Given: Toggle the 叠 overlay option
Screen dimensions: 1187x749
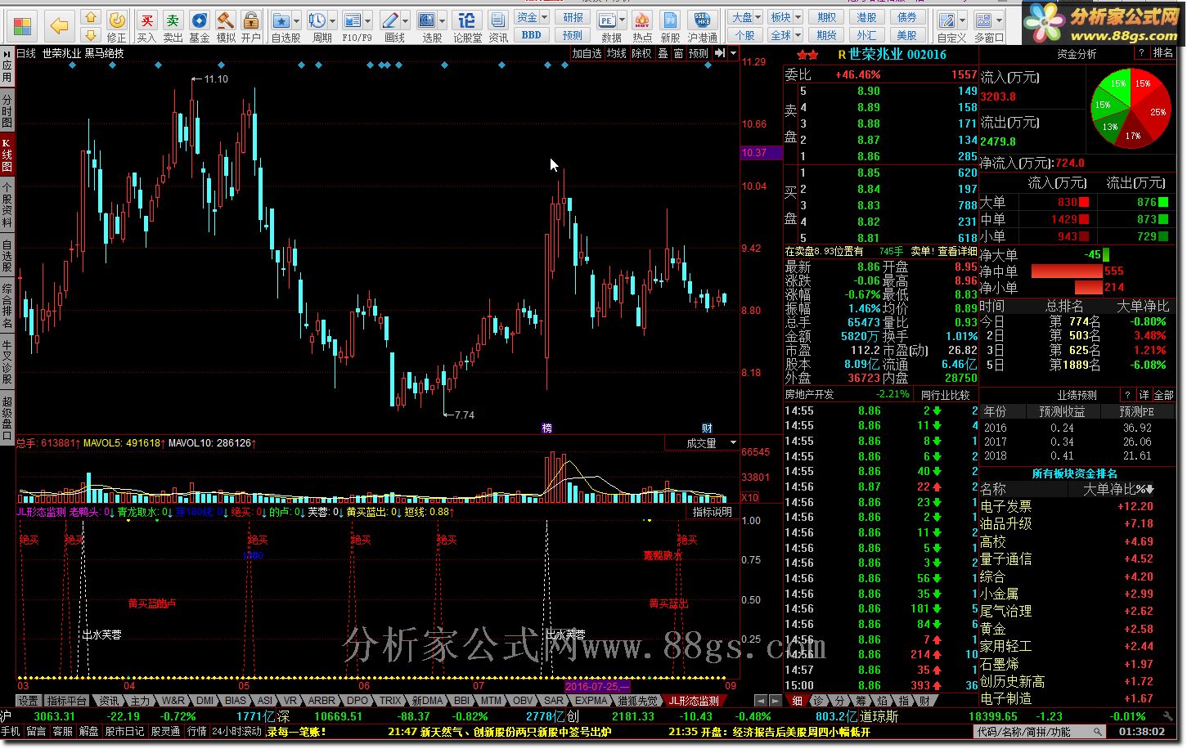Looking at the screenshot, I should (663, 53).
